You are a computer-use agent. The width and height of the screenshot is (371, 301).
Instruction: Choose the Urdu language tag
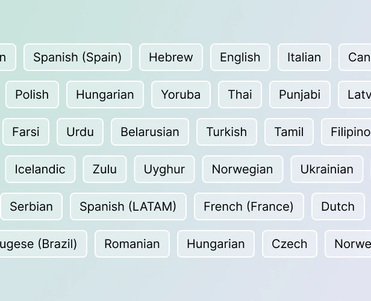click(80, 132)
